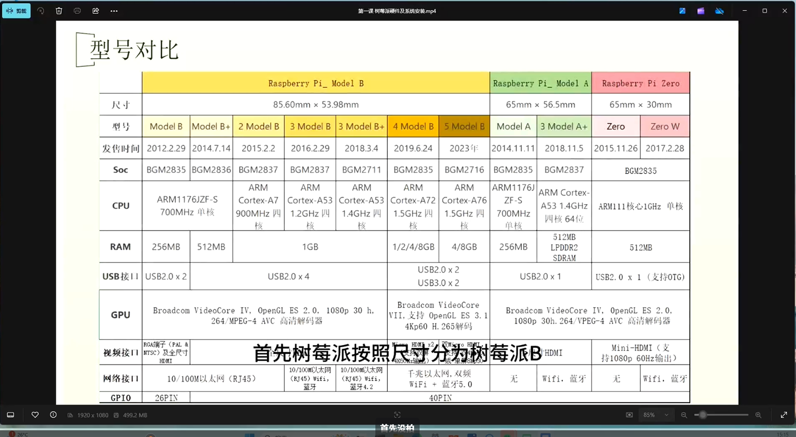
Task: Open the purple Clipchamp icon
Action: tap(701, 11)
